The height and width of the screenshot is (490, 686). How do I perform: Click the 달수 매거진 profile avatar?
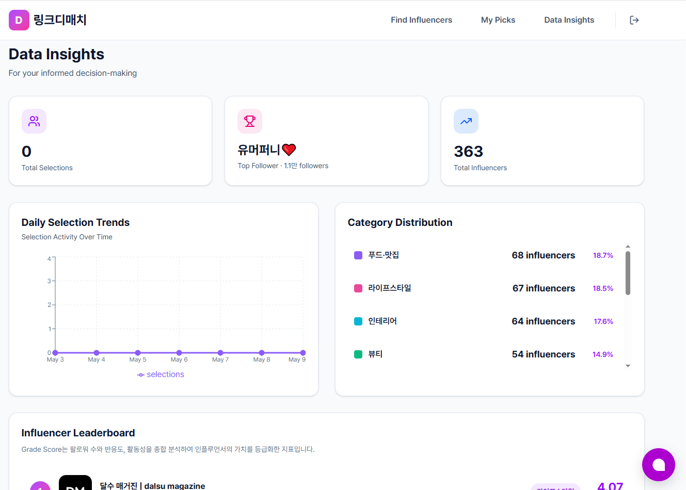pos(75,483)
